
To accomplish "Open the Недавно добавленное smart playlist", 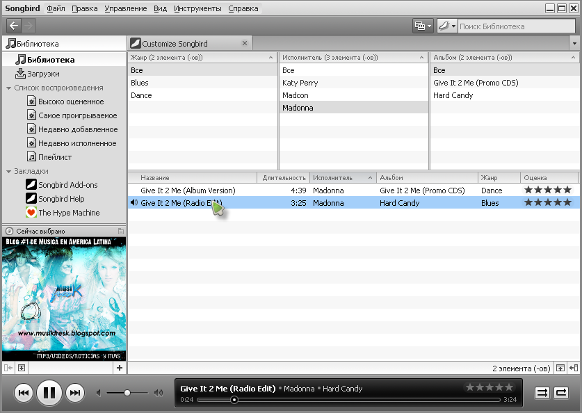I will pyautogui.click(x=64, y=129).
